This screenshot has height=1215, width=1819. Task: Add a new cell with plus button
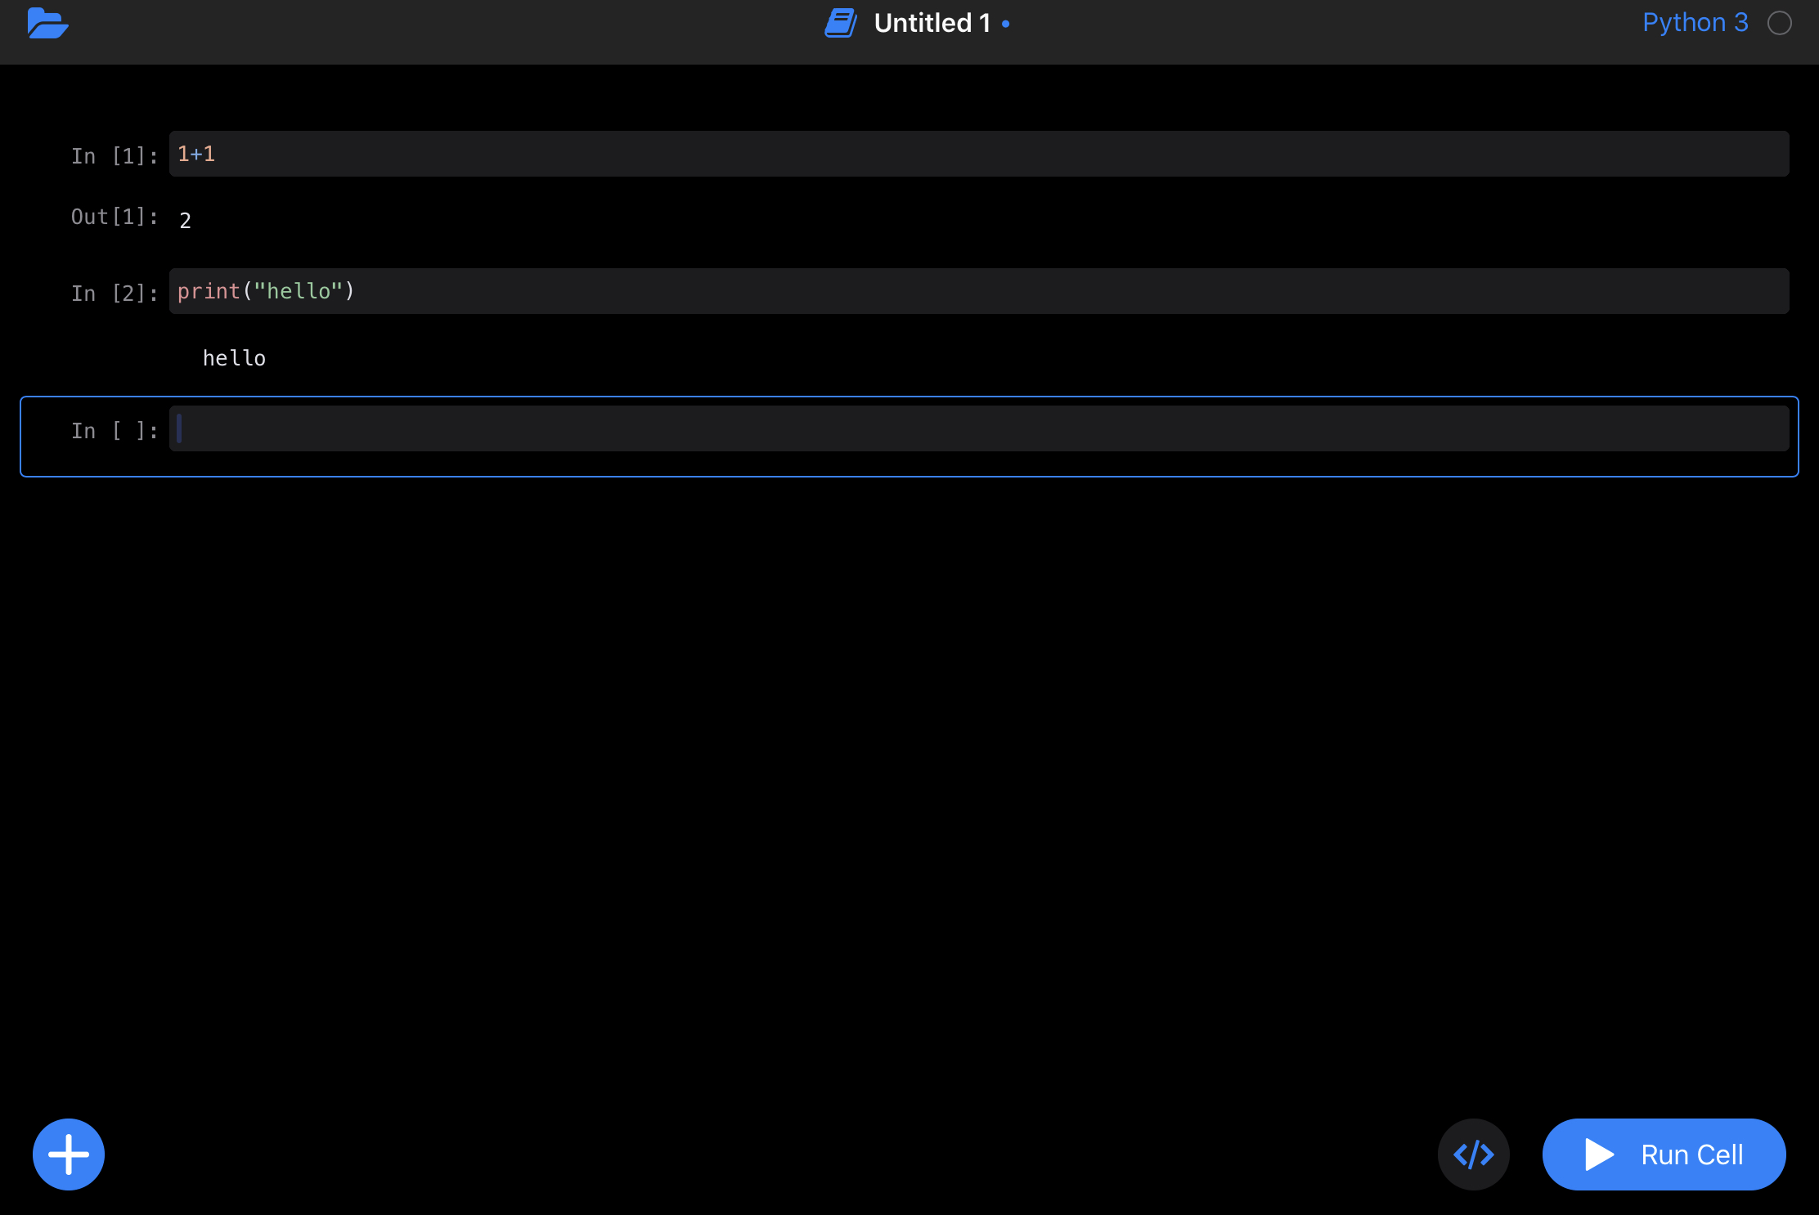click(69, 1154)
